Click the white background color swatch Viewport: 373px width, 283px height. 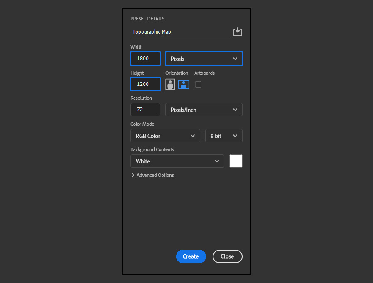pos(236,161)
